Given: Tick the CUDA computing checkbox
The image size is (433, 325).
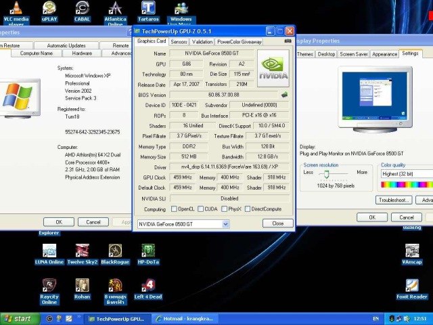Looking at the screenshot, I should coord(200,209).
